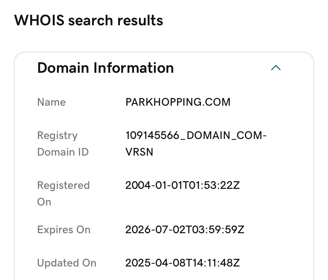This screenshot has height=280, width=328.
Task: Click the "Registry" label word
Action: (57, 135)
